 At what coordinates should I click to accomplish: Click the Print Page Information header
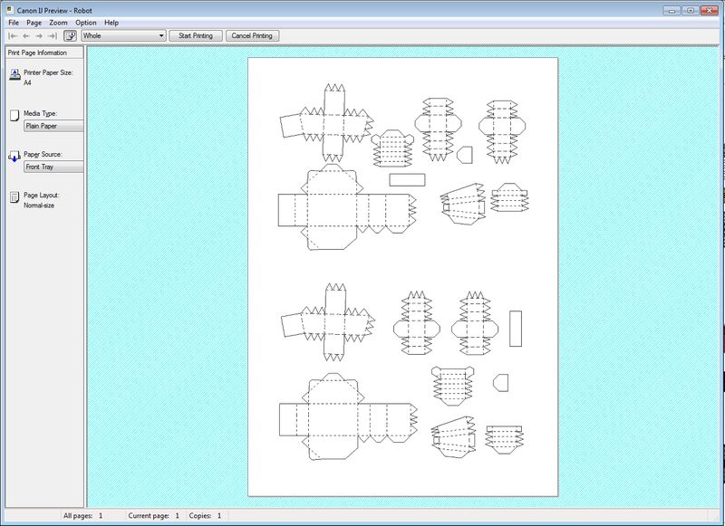[x=44, y=53]
